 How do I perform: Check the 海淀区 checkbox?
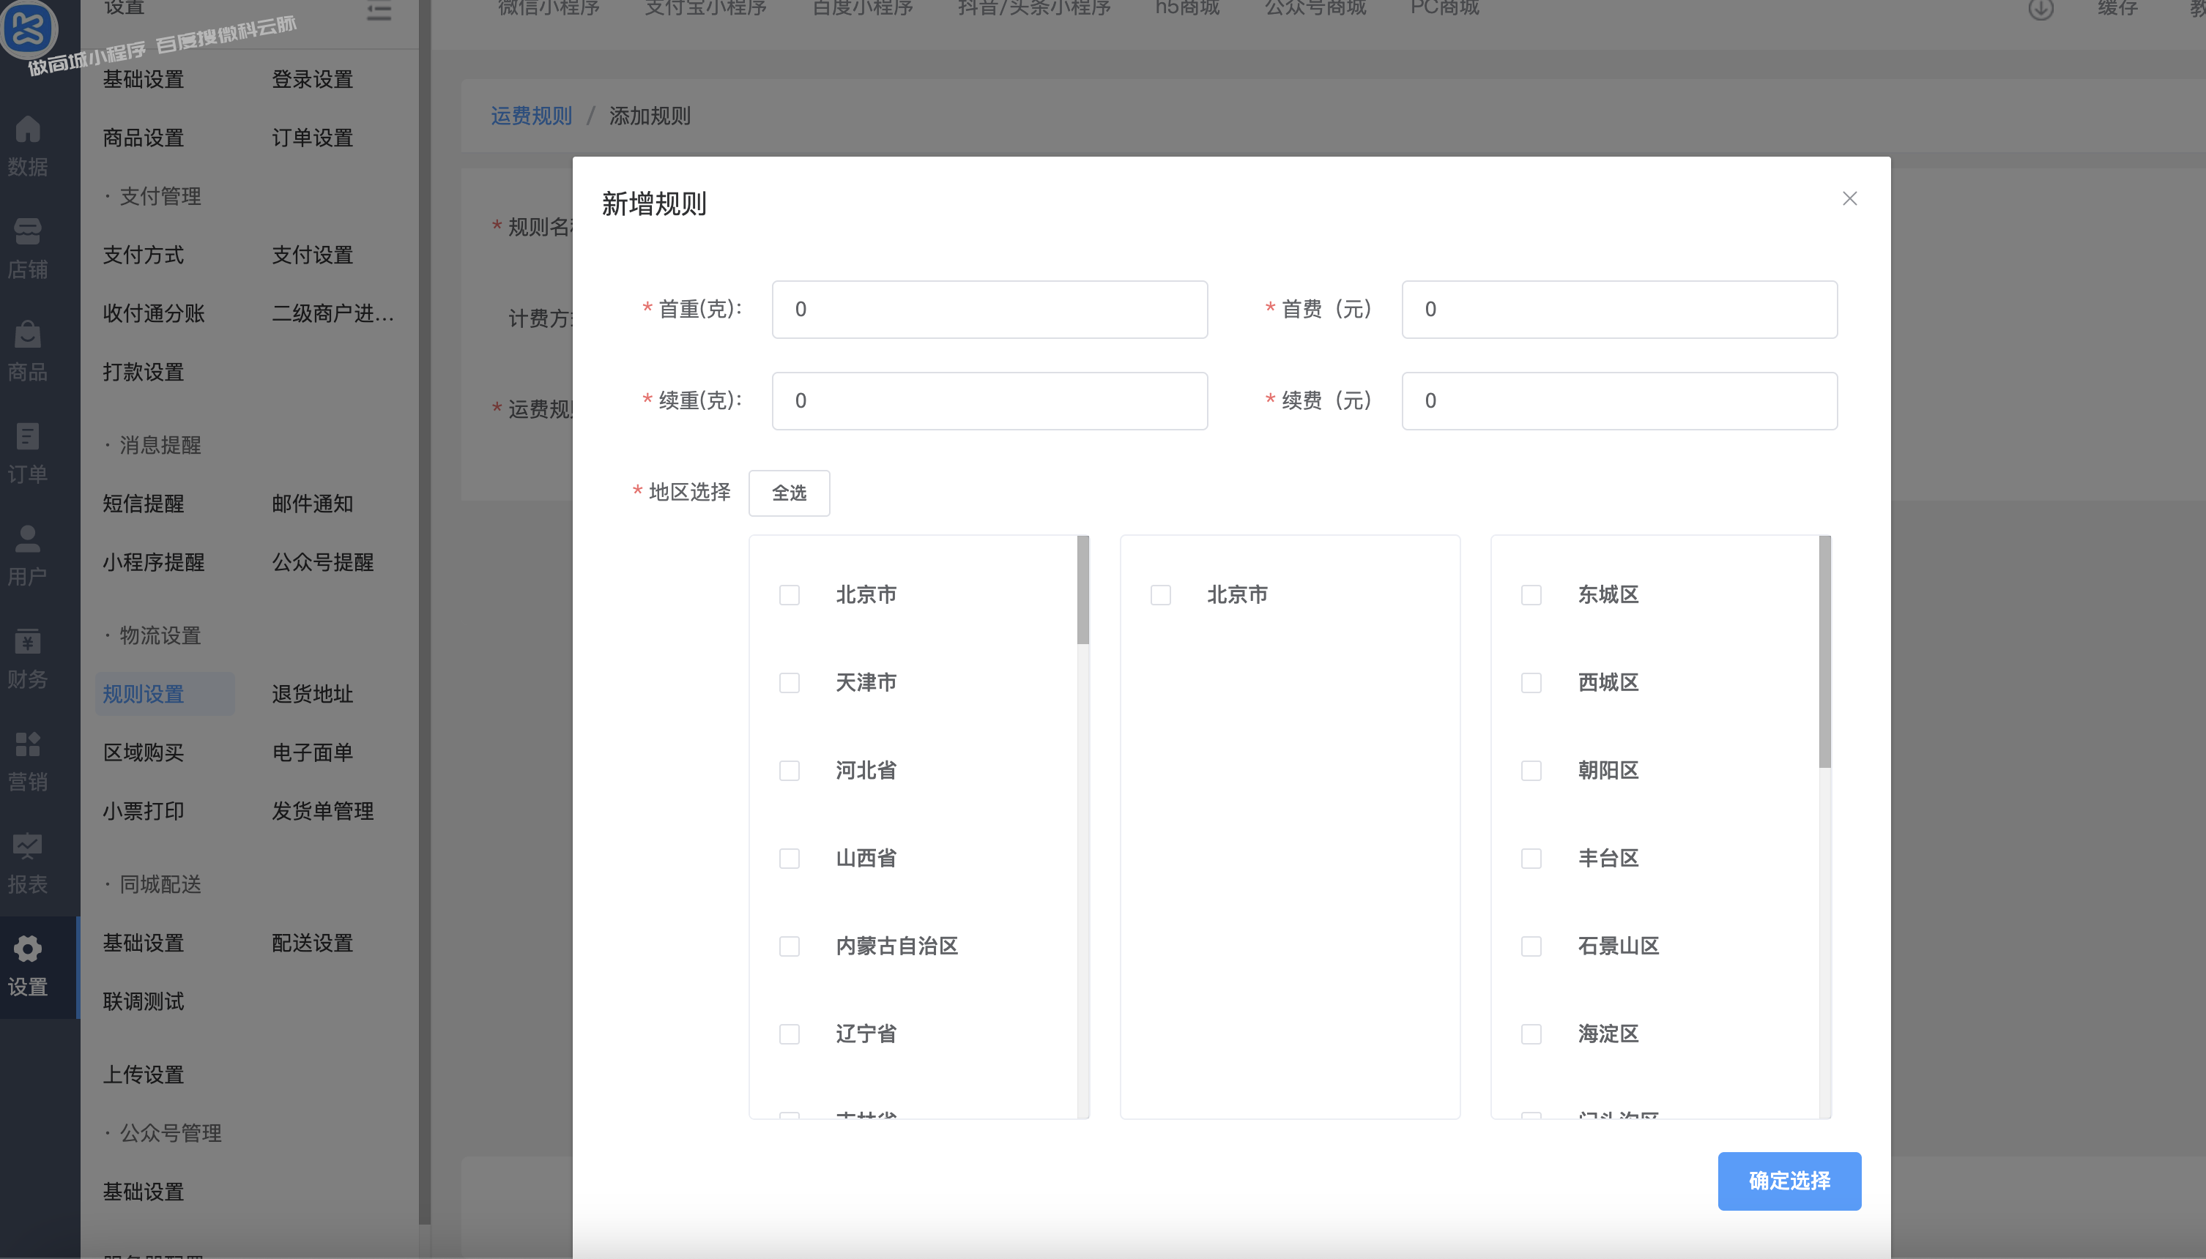[1531, 1034]
